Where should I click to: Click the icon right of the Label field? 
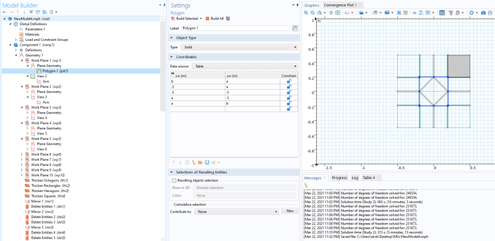(295, 28)
